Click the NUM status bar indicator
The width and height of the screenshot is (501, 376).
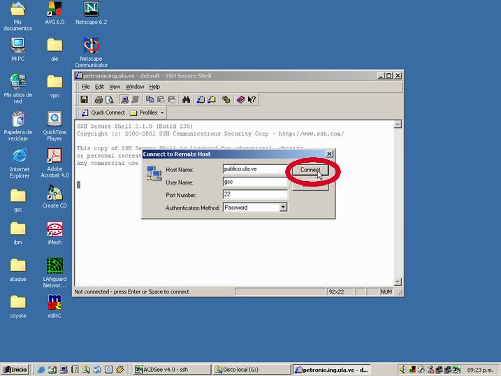tap(386, 291)
